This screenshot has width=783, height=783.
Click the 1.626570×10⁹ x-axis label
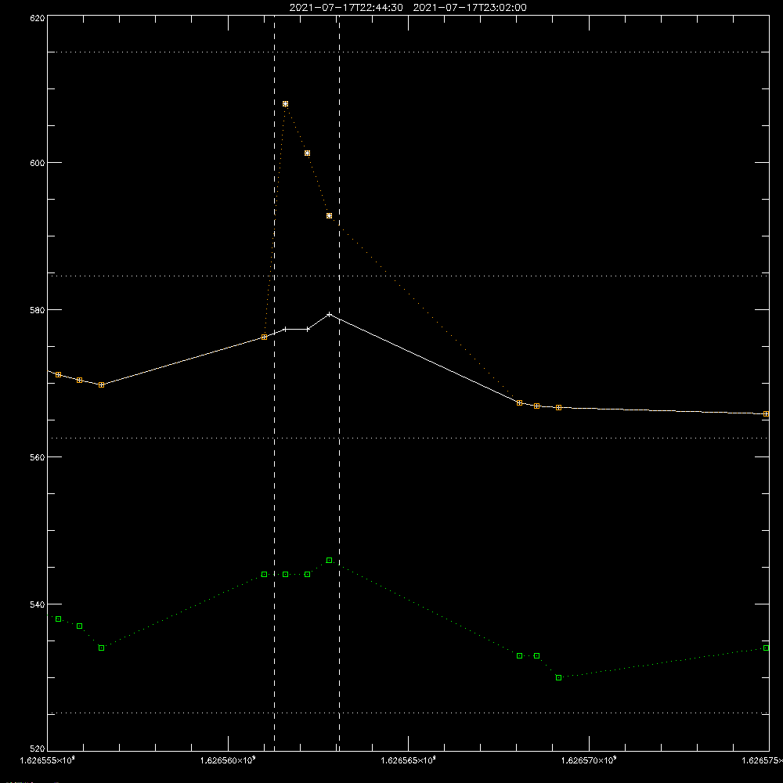(x=589, y=760)
